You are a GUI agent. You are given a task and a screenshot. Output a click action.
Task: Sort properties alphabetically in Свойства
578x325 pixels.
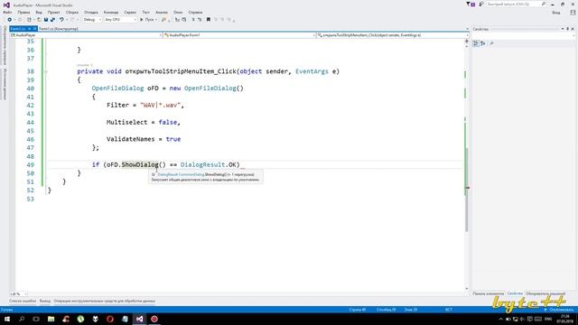pos(483,43)
